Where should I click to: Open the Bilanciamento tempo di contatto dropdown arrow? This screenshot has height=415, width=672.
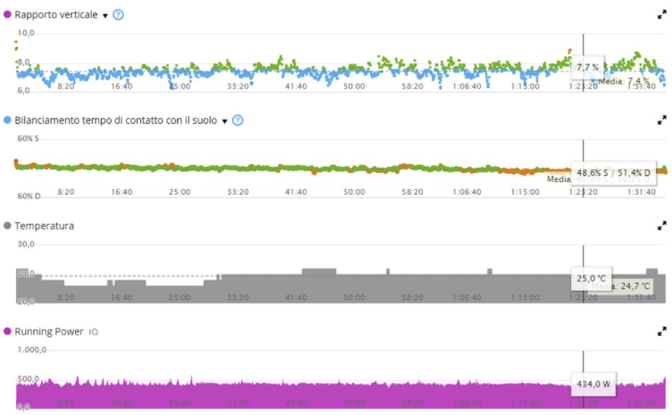tap(224, 122)
